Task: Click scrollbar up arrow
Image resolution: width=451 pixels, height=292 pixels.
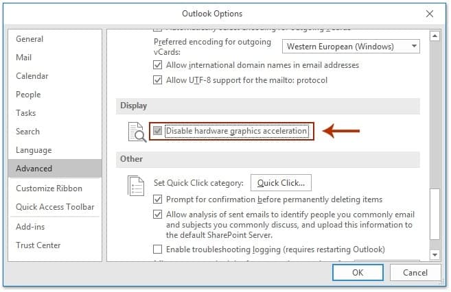Action: [x=434, y=36]
